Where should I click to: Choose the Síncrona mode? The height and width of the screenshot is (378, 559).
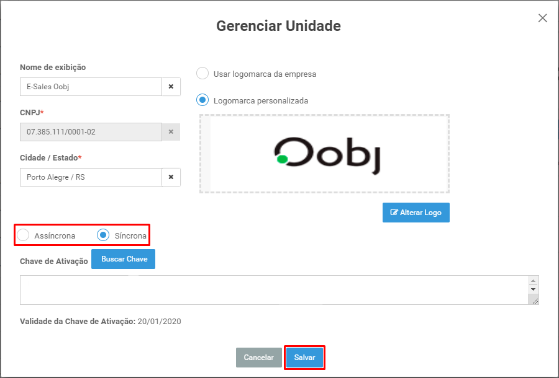click(103, 235)
